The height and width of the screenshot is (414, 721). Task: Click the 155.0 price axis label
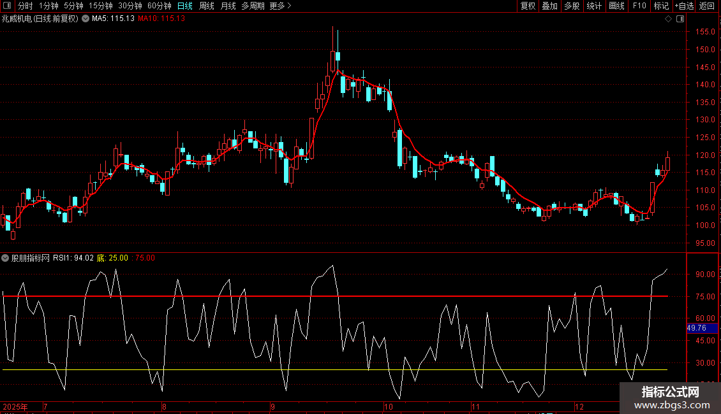(705, 32)
